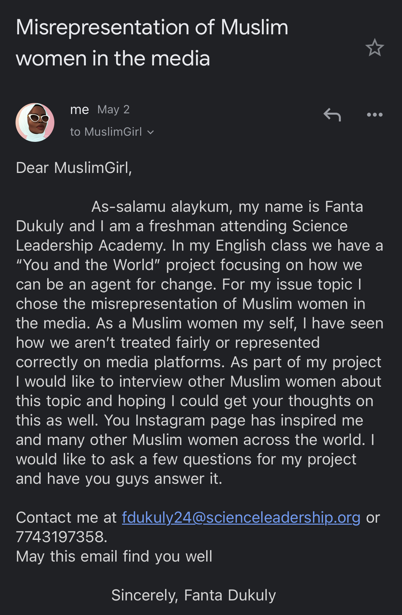Tap the "Contact me at" text
Screen dimensions: 402x615
click(66, 518)
